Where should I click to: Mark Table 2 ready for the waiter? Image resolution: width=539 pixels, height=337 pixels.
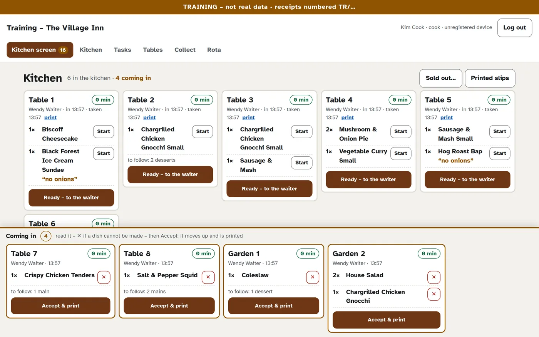click(170, 174)
